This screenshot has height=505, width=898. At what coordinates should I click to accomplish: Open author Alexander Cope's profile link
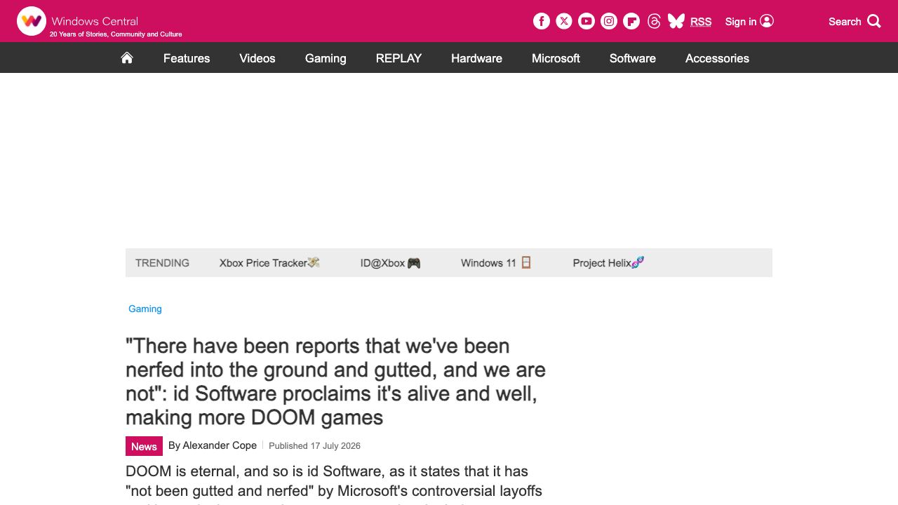point(220,445)
